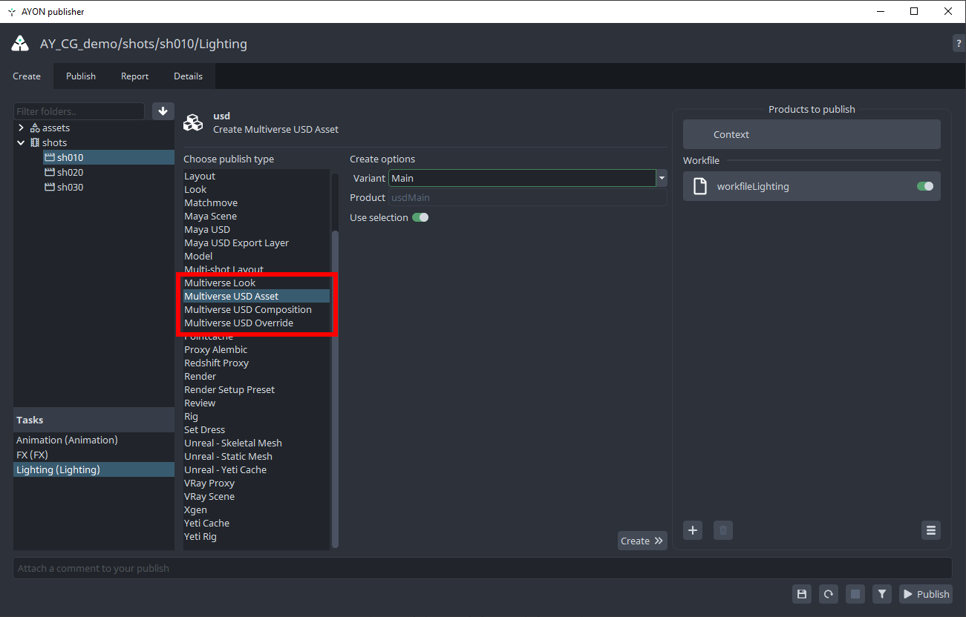Select Maya Scene publish type

pos(256,216)
